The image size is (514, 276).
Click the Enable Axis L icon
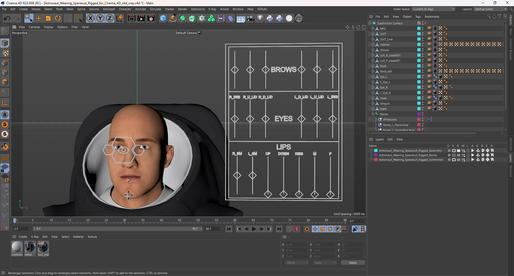coord(5,102)
